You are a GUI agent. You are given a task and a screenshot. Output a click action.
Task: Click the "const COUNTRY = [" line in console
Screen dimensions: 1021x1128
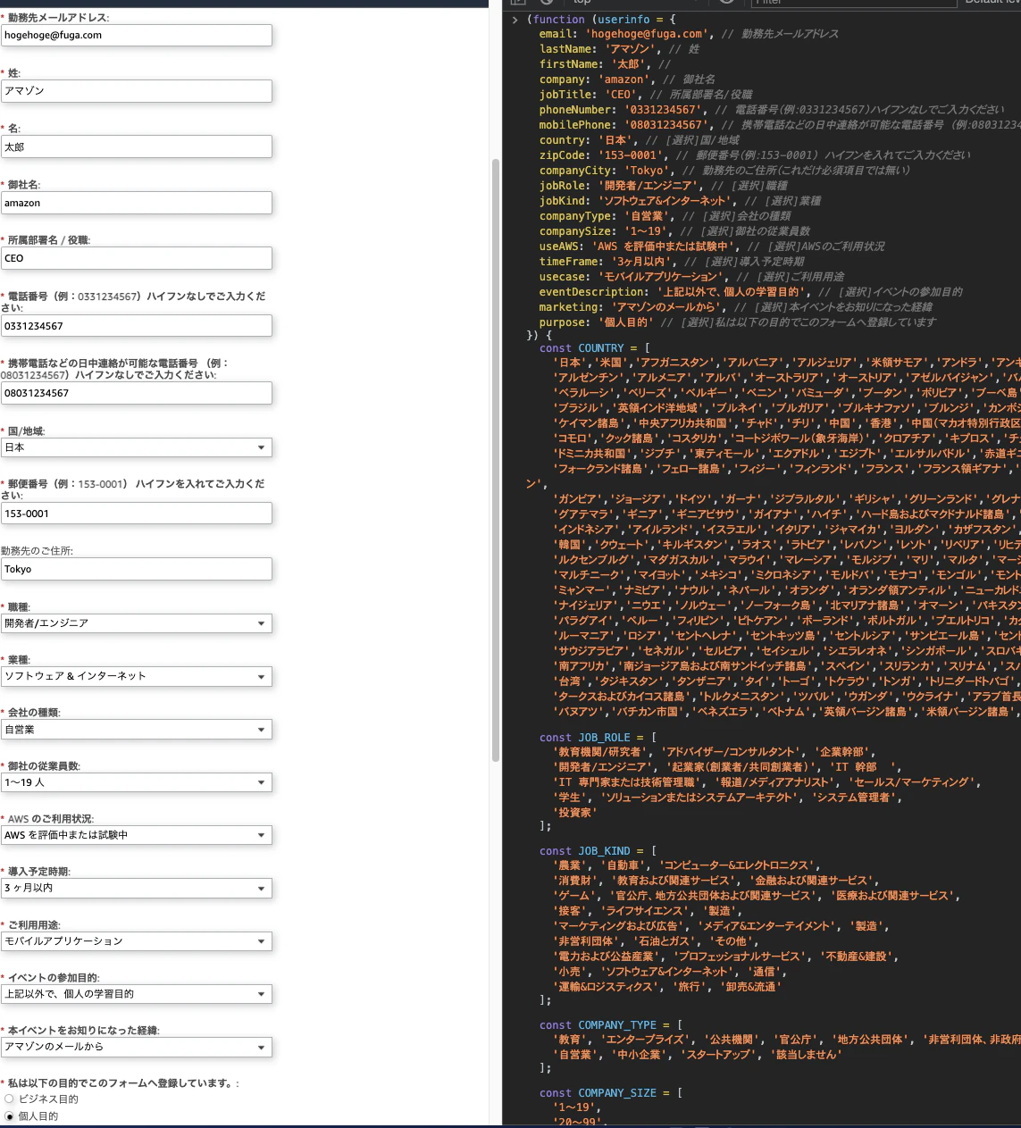pyautogui.click(x=595, y=348)
